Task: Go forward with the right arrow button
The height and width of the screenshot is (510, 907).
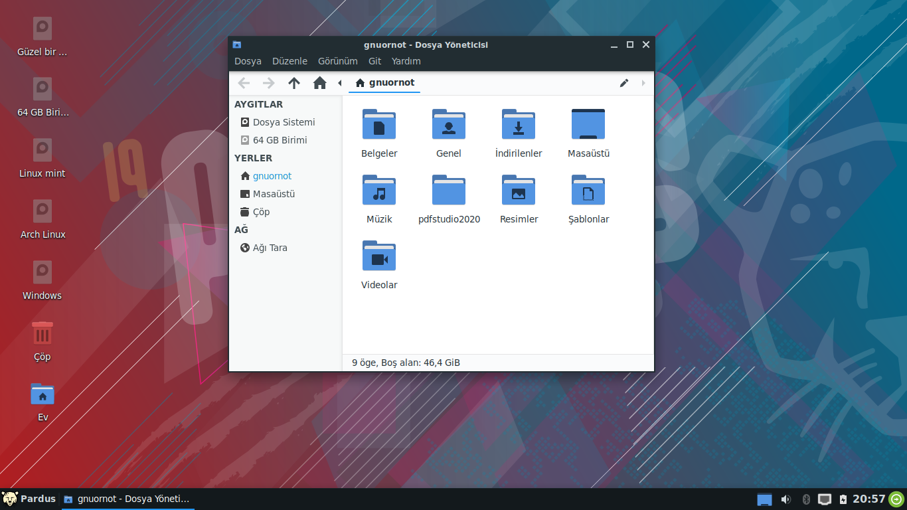Action: (x=268, y=83)
